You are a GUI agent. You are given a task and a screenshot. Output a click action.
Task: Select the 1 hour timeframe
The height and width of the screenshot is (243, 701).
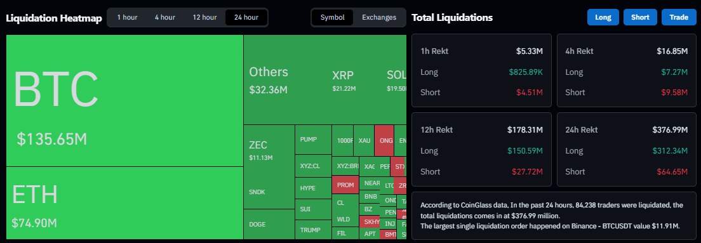coord(128,17)
